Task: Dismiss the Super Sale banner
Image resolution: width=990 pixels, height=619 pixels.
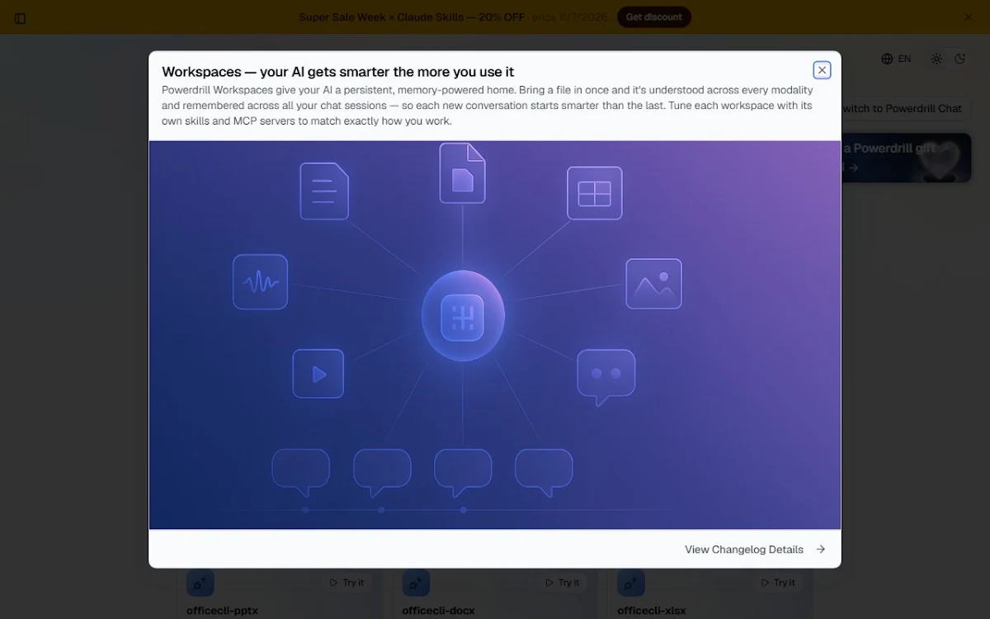Action: point(969,17)
